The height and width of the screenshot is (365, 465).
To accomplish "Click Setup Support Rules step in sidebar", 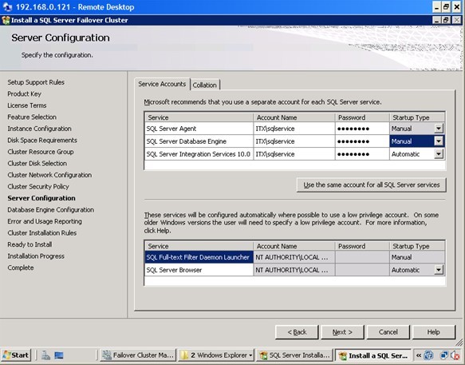I will pyautogui.click(x=36, y=82).
